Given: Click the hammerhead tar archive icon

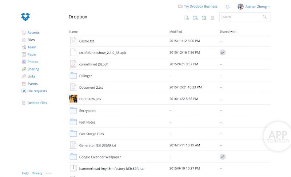Looking at the screenshot, I should coord(73,168).
